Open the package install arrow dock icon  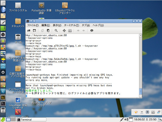click(x=3, y=85)
